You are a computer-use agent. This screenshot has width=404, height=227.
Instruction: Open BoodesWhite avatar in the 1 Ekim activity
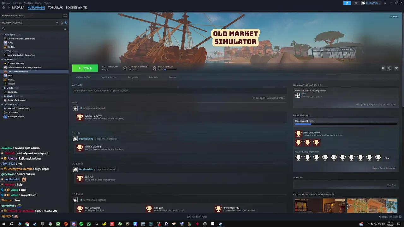(x=75, y=139)
